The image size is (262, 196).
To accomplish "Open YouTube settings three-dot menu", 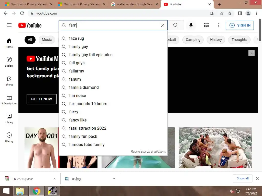I will pos(219,25).
